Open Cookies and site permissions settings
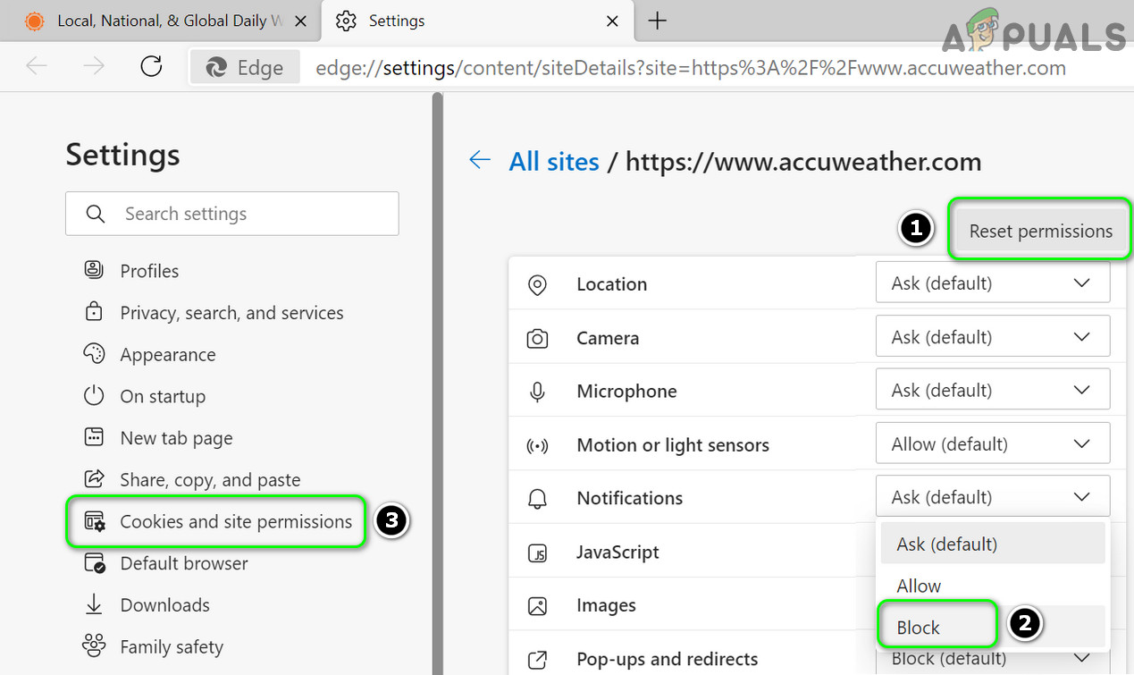Image resolution: width=1134 pixels, height=675 pixels. click(x=236, y=521)
